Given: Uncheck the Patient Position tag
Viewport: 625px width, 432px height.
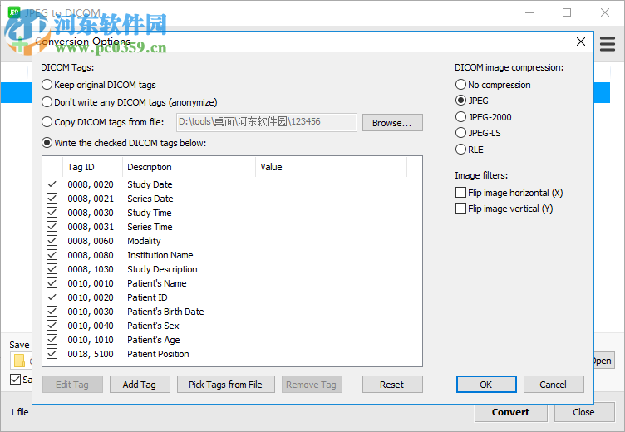Looking at the screenshot, I should tap(52, 353).
